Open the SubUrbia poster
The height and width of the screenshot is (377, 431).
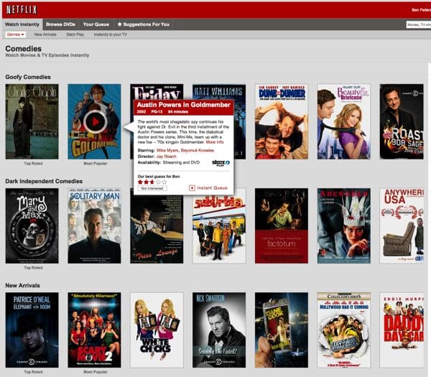(x=219, y=230)
